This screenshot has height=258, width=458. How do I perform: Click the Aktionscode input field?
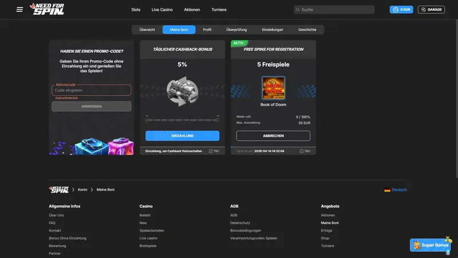pos(92,90)
